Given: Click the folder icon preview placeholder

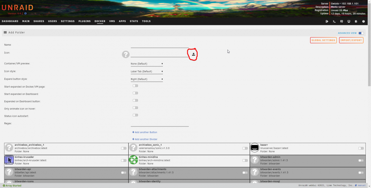Looking at the screenshot, I should tap(126, 54).
